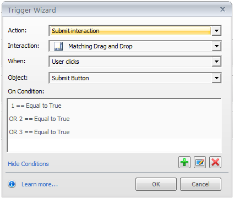Delete condition using the red X icon
Image resolution: width=234 pixels, height=199 pixels.
click(x=215, y=162)
